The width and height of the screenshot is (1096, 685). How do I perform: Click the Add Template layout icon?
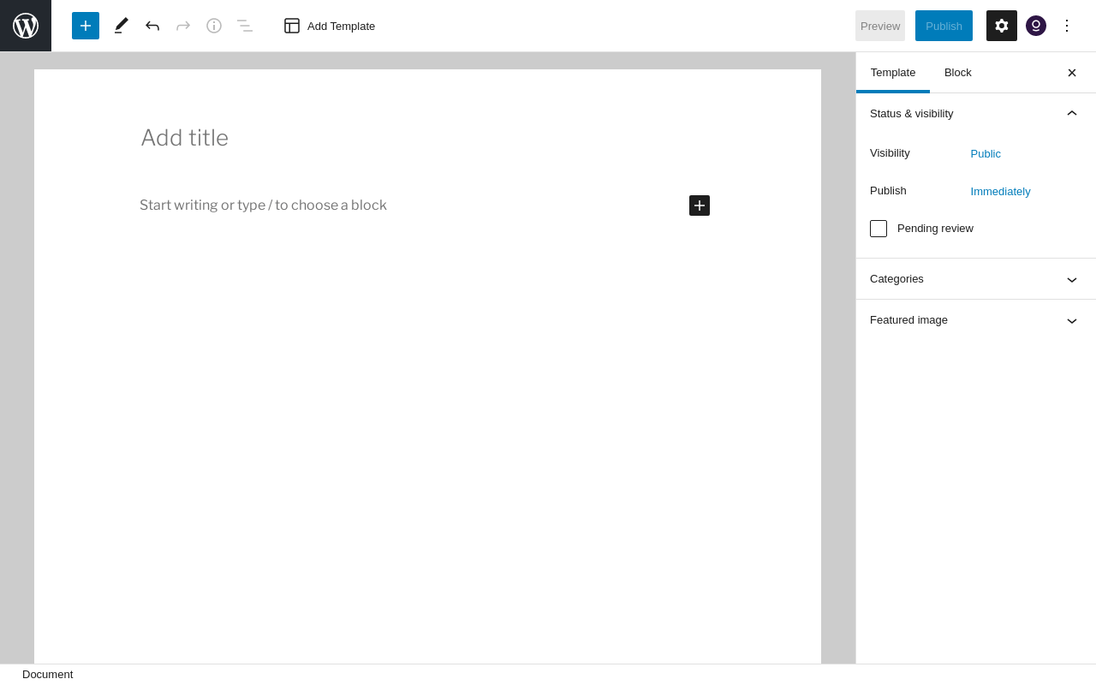click(x=292, y=26)
